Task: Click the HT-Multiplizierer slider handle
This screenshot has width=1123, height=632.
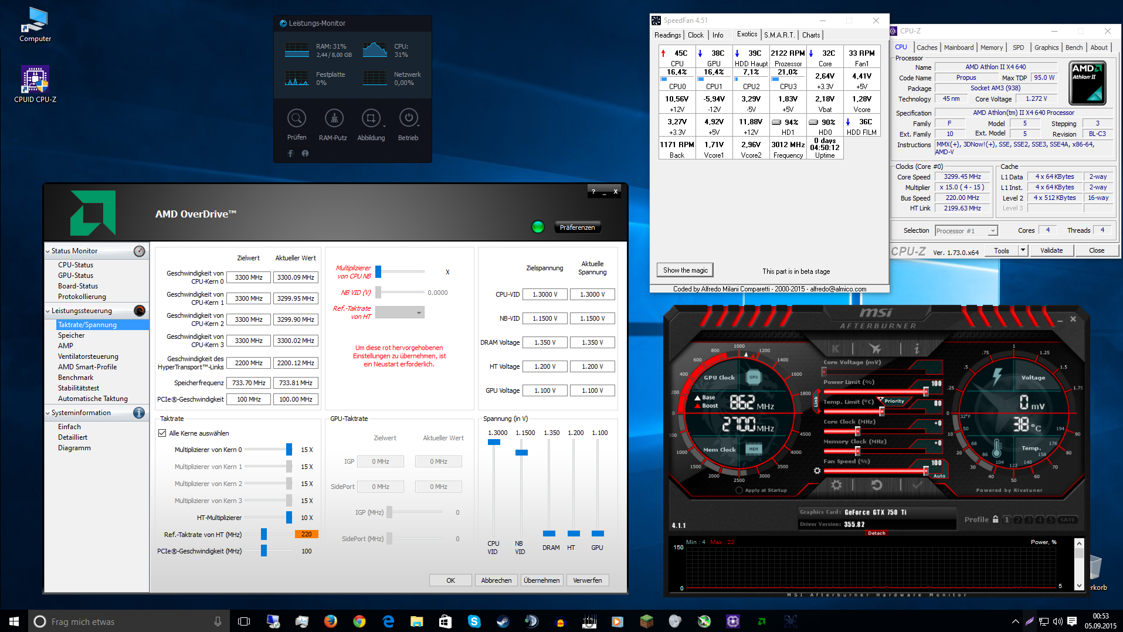Action: 289,518
